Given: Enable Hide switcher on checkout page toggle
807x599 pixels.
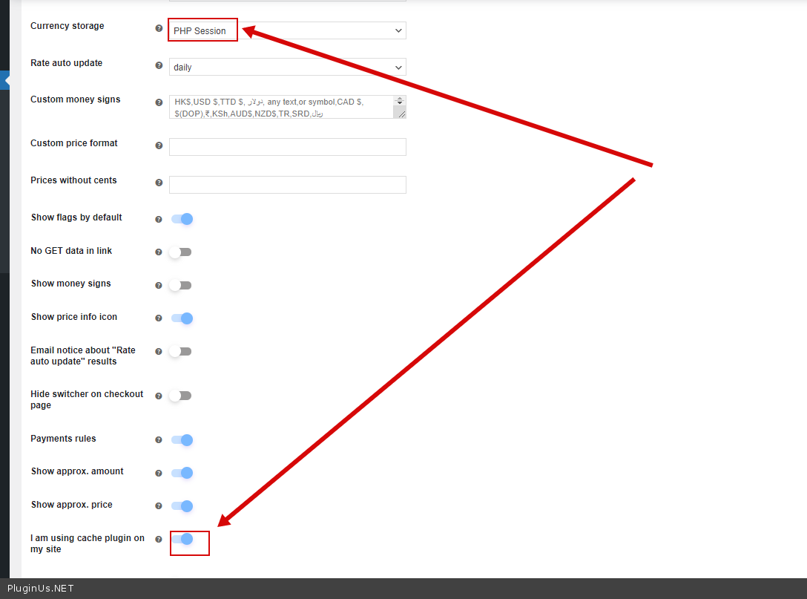Looking at the screenshot, I should tap(180, 396).
